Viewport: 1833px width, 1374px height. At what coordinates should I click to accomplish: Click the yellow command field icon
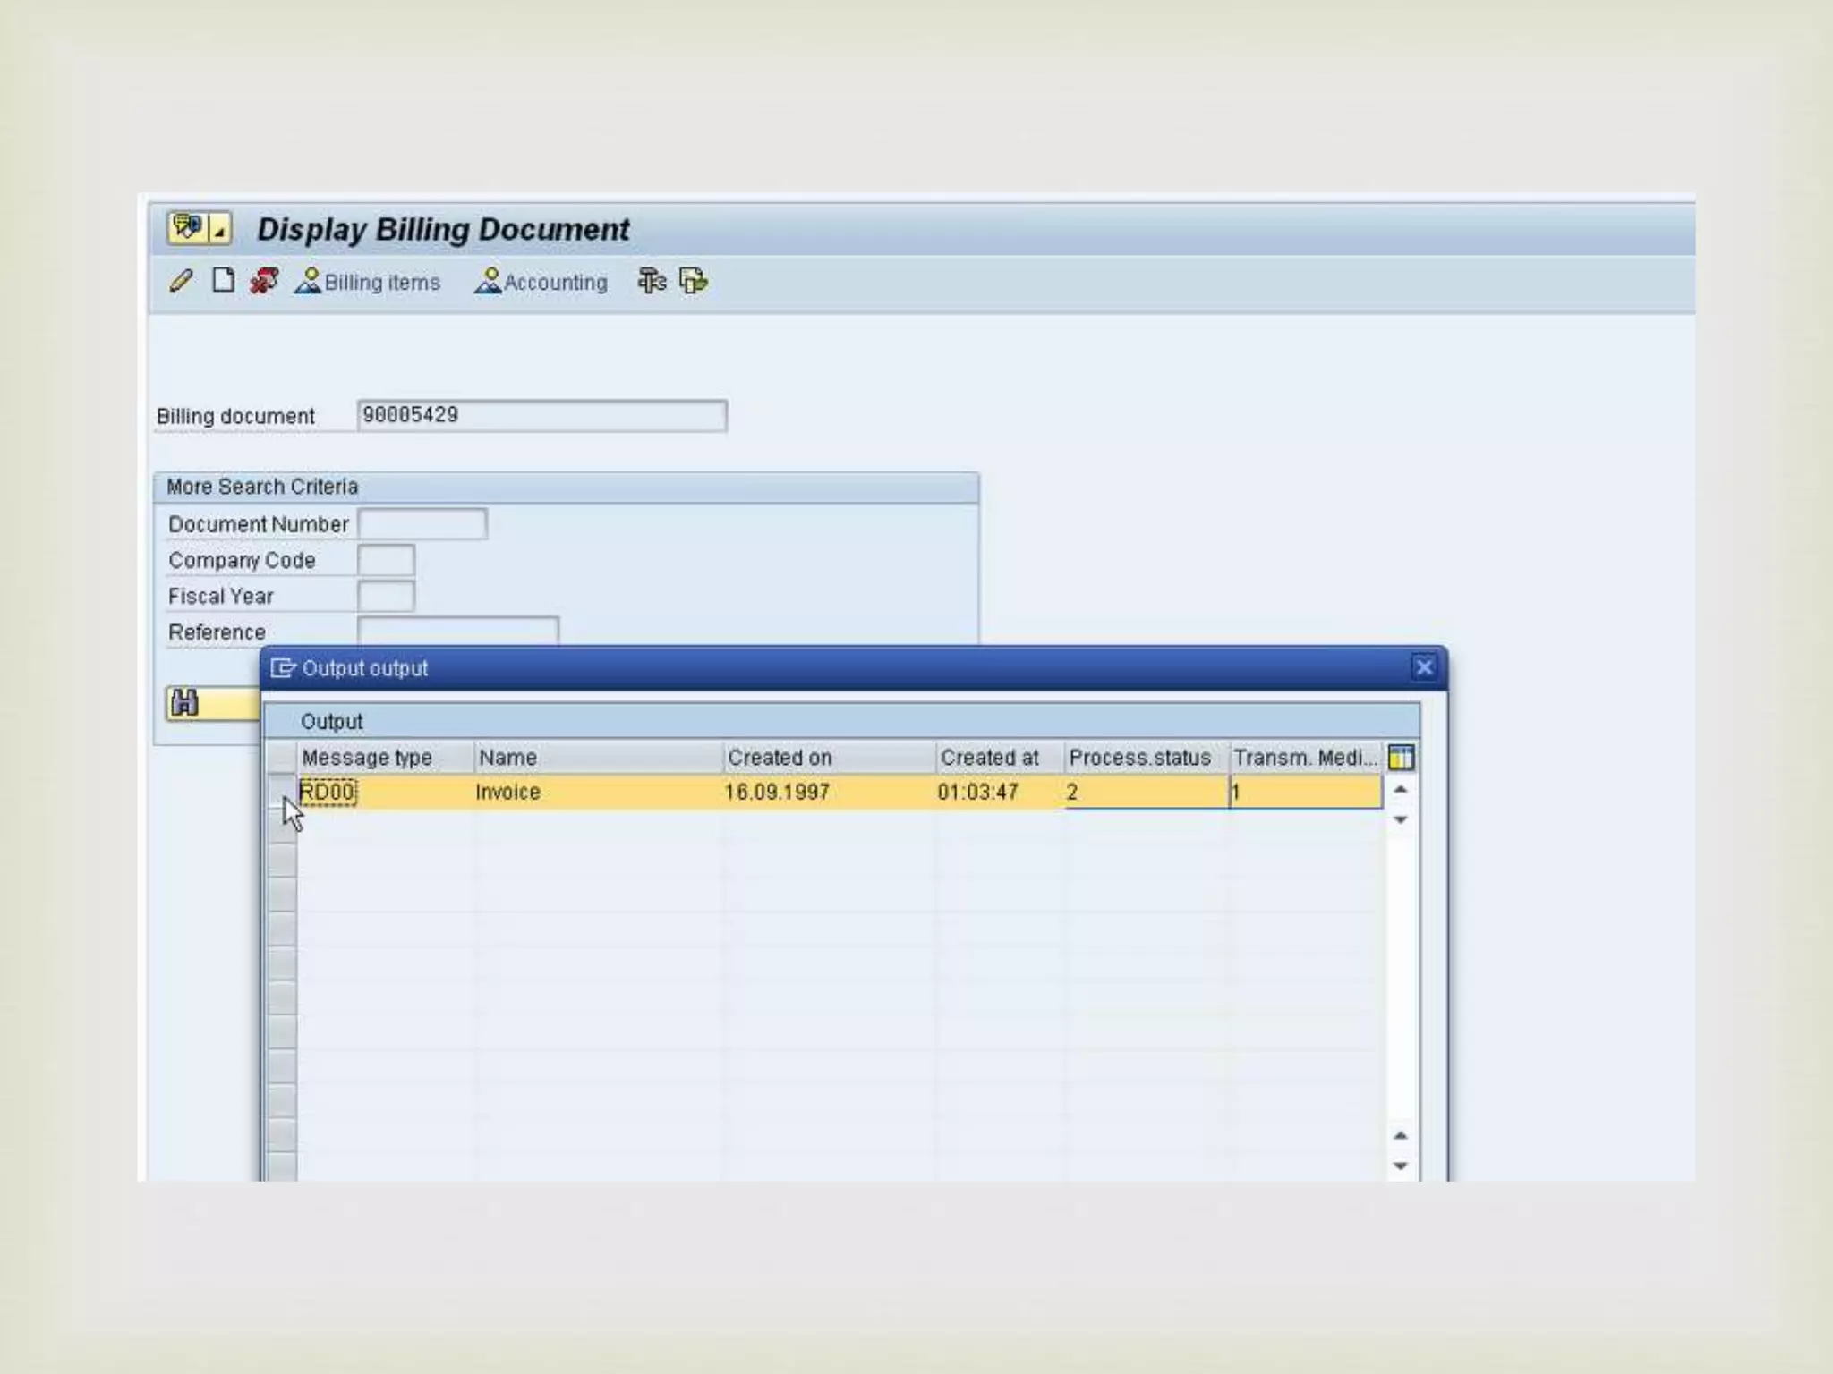187,228
